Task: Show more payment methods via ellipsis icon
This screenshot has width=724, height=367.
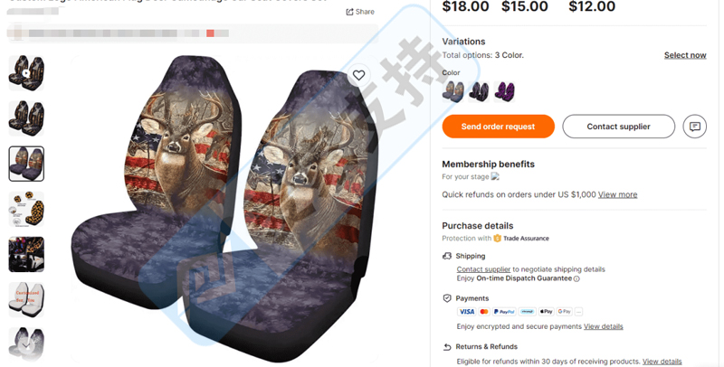Action: [578, 312]
